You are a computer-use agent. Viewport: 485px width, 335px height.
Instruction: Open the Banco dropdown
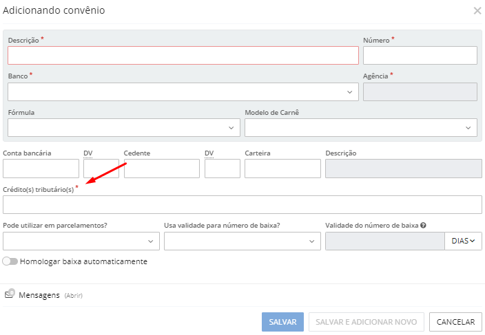[183, 91]
